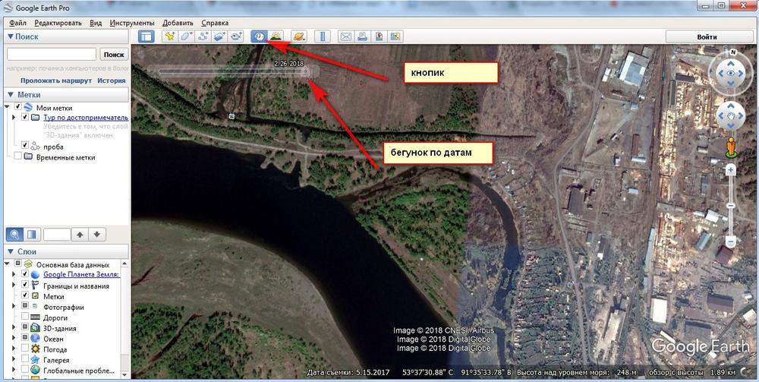Select the Add Polygon tool
This screenshot has height=382, width=759.
click(186, 36)
